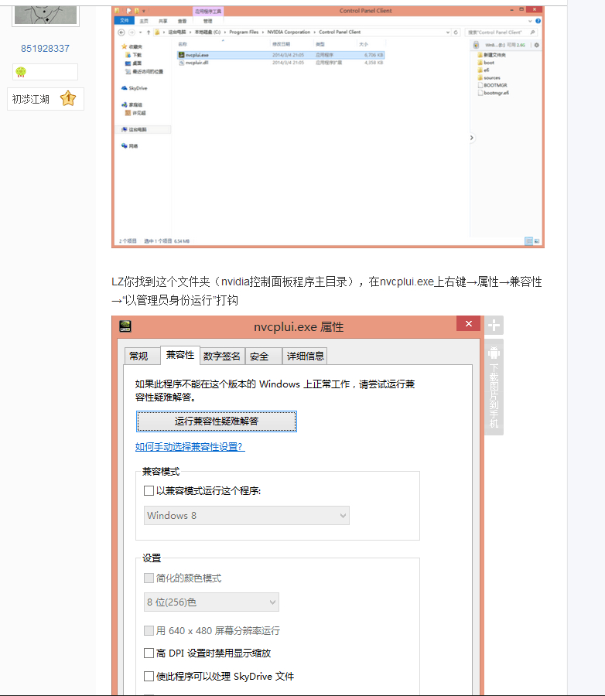Switch to the 共享 ribbon tab
Screen dimensions: 605x696
coord(163,21)
